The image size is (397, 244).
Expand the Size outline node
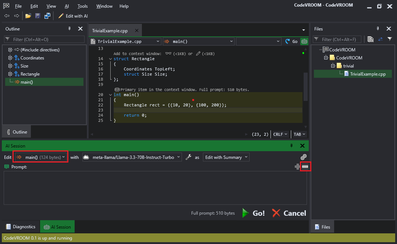(x=10, y=66)
